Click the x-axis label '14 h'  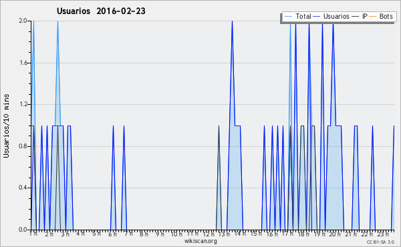point(240,234)
